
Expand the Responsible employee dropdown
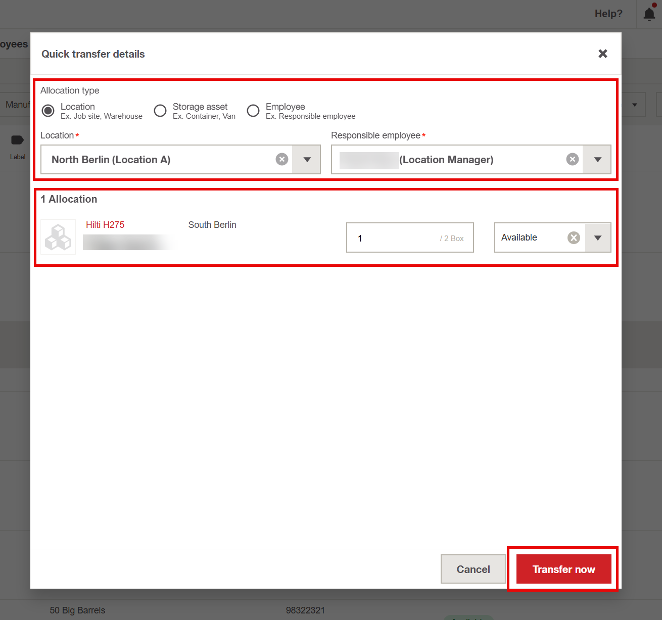[597, 160]
